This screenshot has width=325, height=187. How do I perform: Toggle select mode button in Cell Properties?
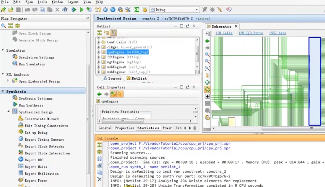pos(120,94)
